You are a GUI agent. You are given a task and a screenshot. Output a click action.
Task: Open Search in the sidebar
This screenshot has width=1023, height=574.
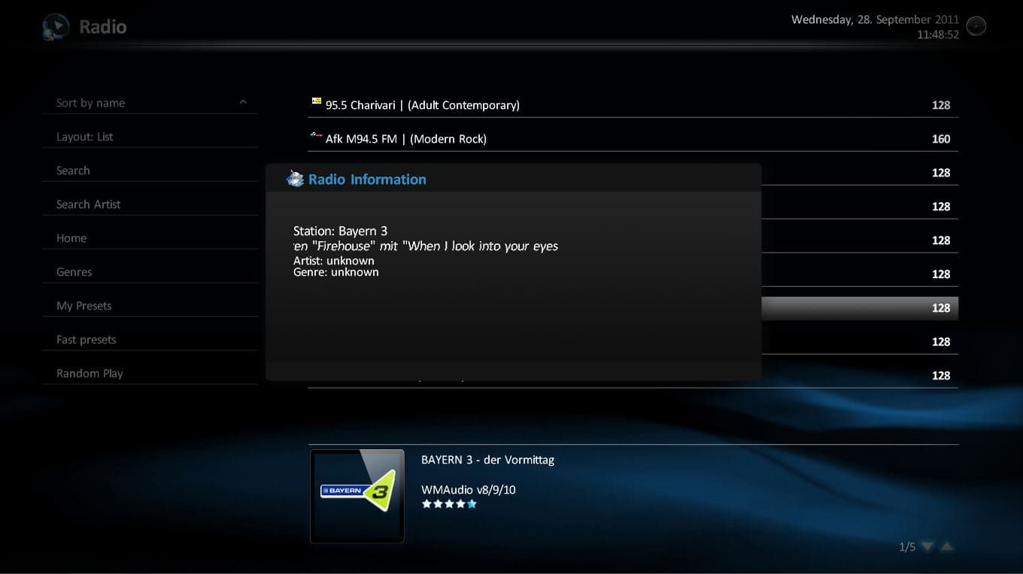click(150, 171)
